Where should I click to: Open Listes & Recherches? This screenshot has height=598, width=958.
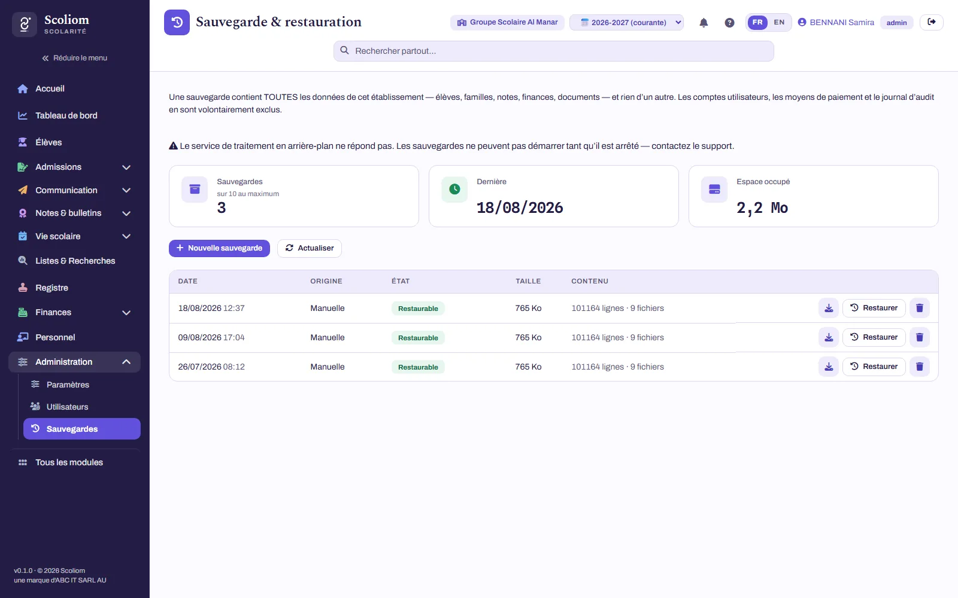pyautogui.click(x=74, y=261)
